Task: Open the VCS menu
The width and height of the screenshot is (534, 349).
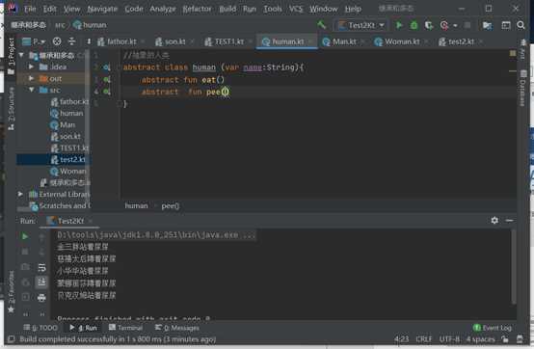Action: click(x=296, y=9)
